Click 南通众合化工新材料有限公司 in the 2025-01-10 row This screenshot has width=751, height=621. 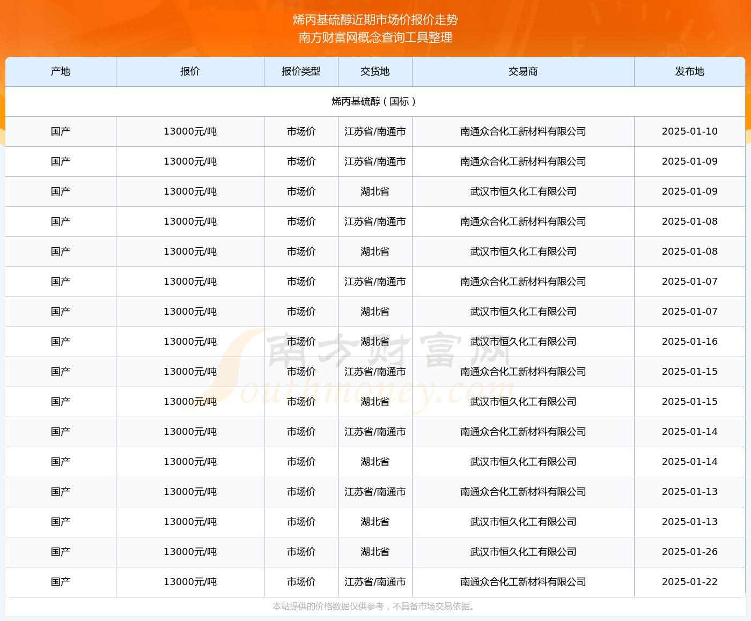click(523, 131)
